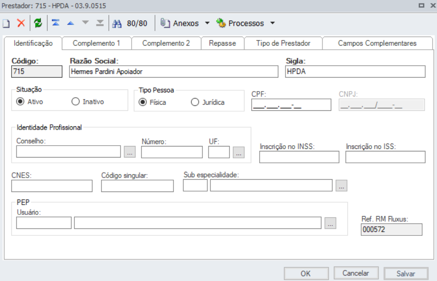Switch to the Identificação tab

click(33, 43)
